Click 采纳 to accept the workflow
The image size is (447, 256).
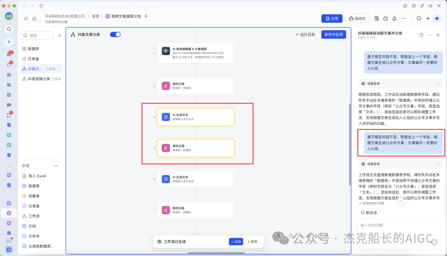point(236,242)
